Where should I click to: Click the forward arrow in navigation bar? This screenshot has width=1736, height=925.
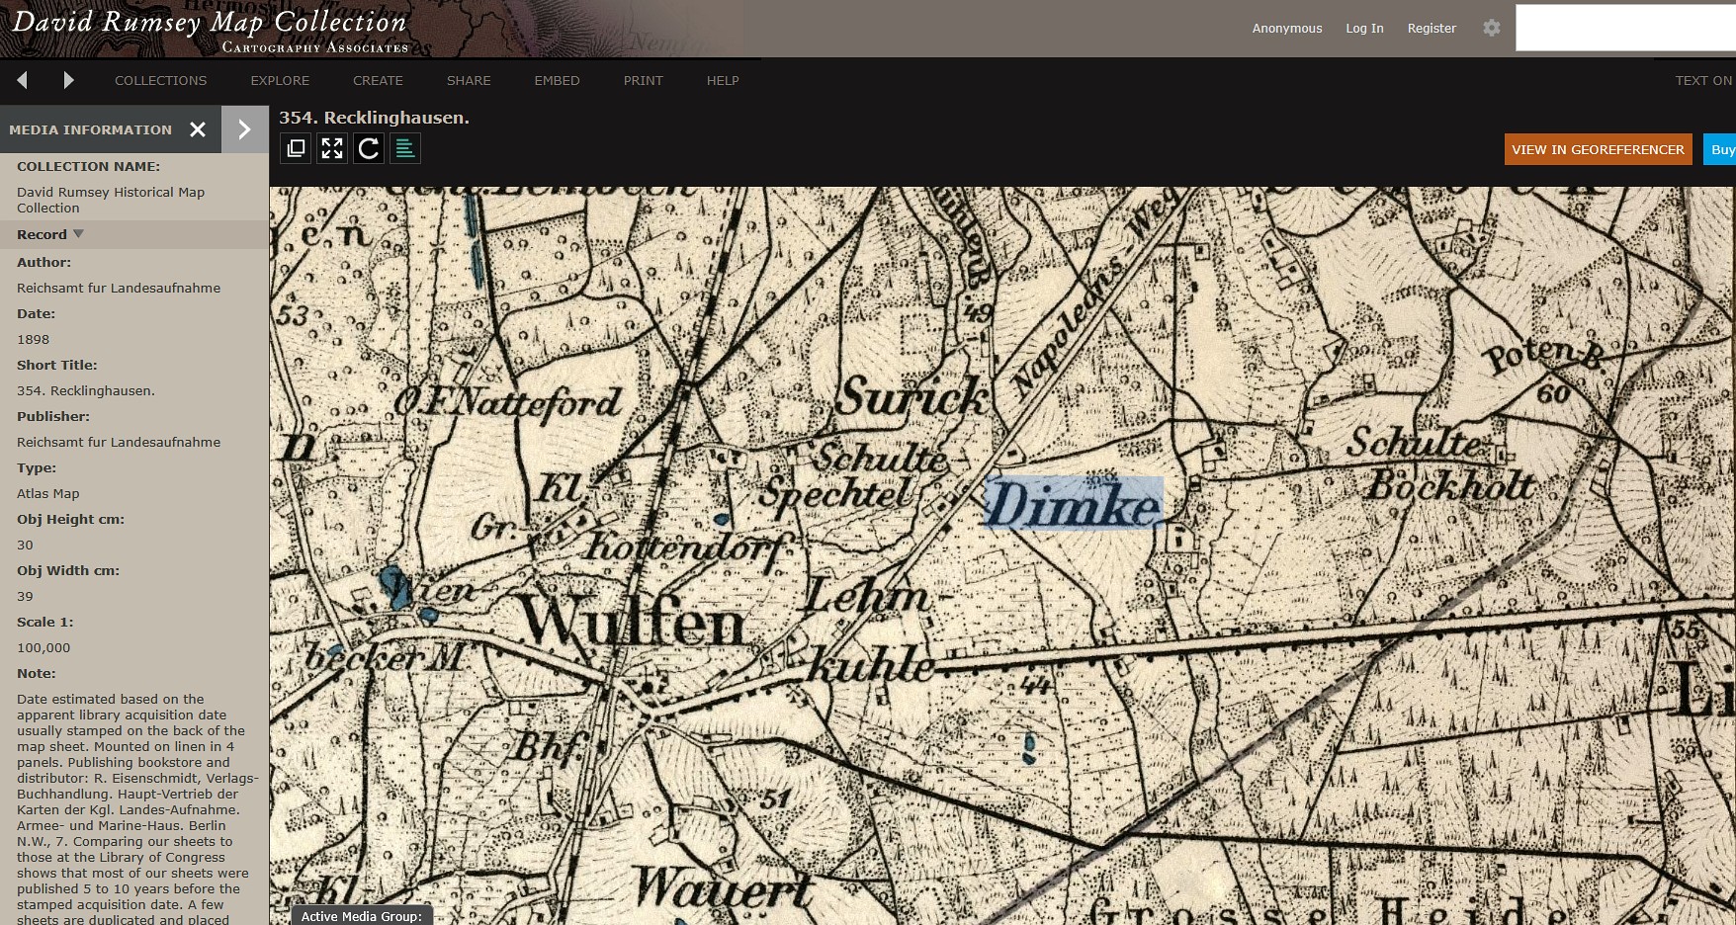[x=68, y=80]
